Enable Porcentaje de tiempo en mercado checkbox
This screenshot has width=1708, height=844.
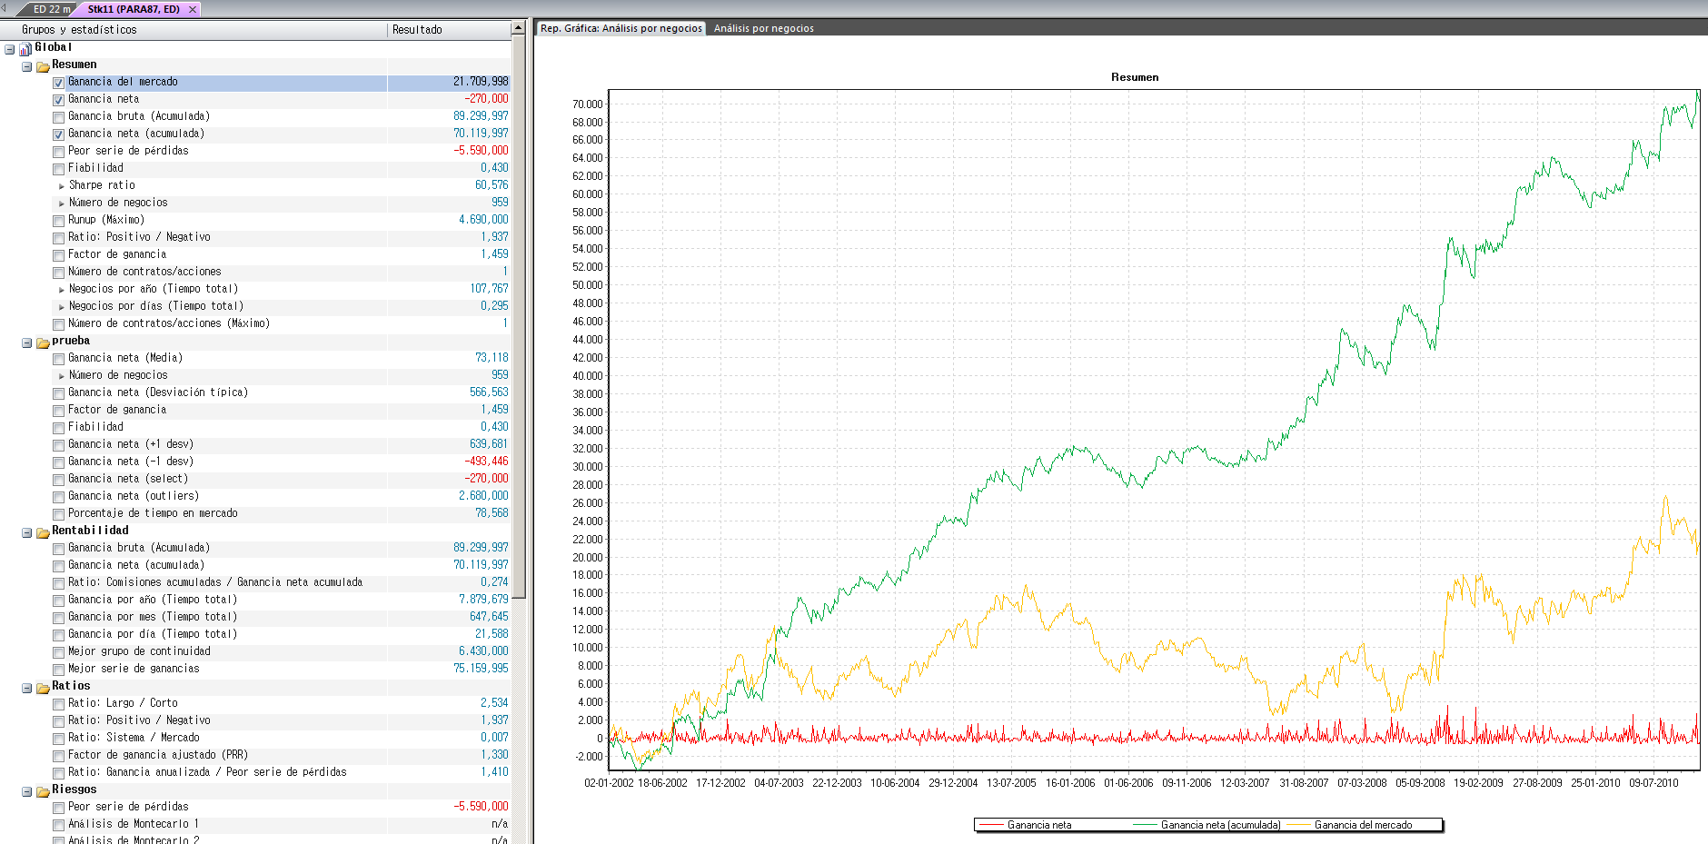point(58,514)
